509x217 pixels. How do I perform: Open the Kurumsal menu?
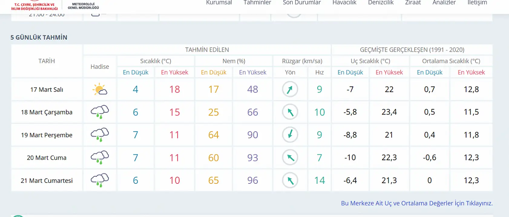click(x=219, y=3)
